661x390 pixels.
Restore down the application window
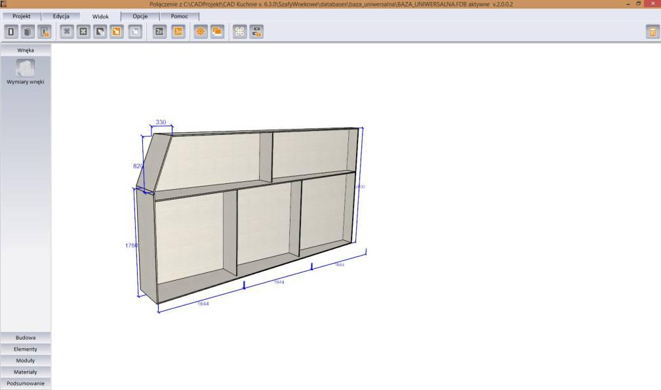click(x=639, y=4)
